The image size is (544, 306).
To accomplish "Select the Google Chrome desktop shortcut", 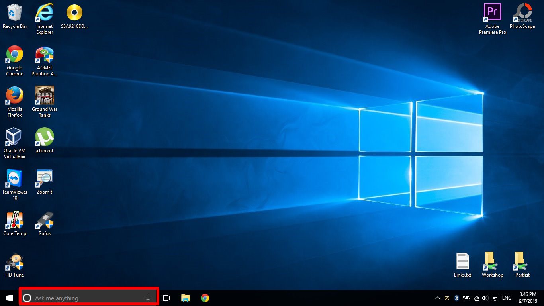I will 15,61.
